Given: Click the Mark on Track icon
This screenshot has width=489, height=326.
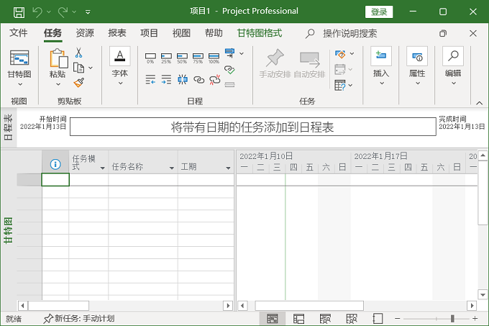Looking at the screenshot, I should (x=230, y=53).
